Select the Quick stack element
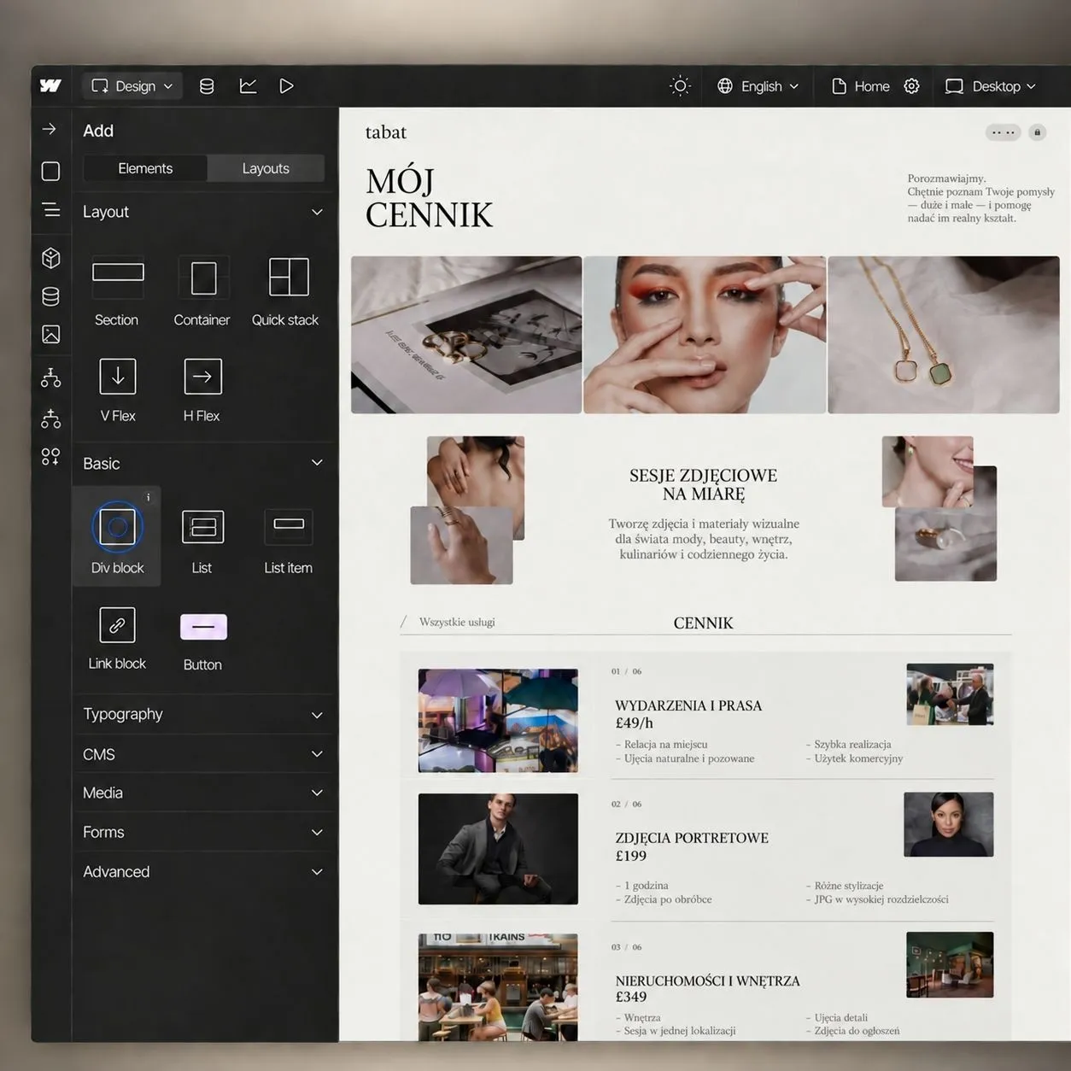 (285, 291)
